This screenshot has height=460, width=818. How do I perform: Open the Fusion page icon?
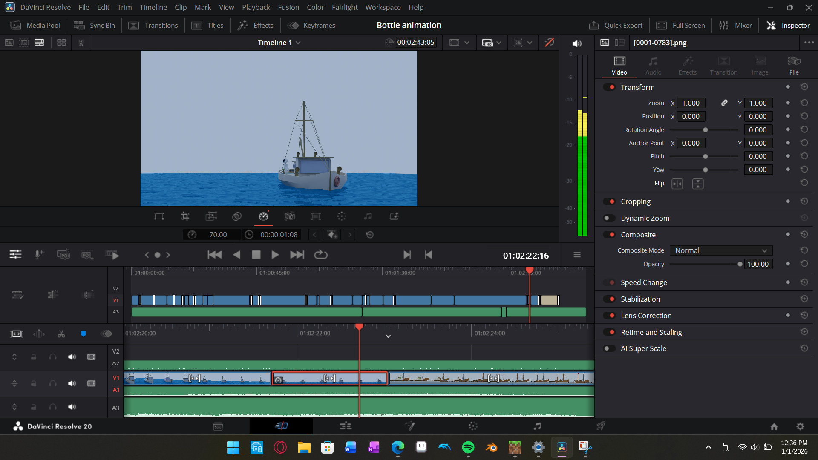(x=409, y=426)
